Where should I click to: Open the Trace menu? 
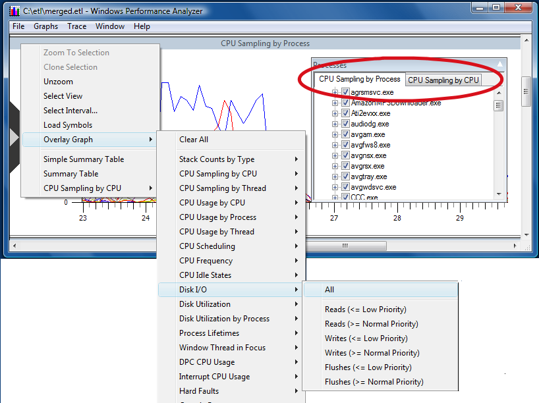pos(76,26)
